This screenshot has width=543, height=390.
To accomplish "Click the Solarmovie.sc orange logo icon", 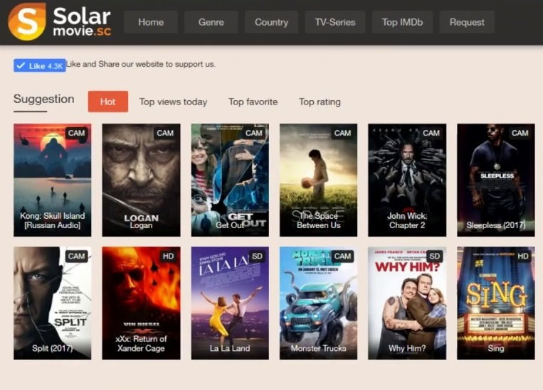I will point(27,21).
